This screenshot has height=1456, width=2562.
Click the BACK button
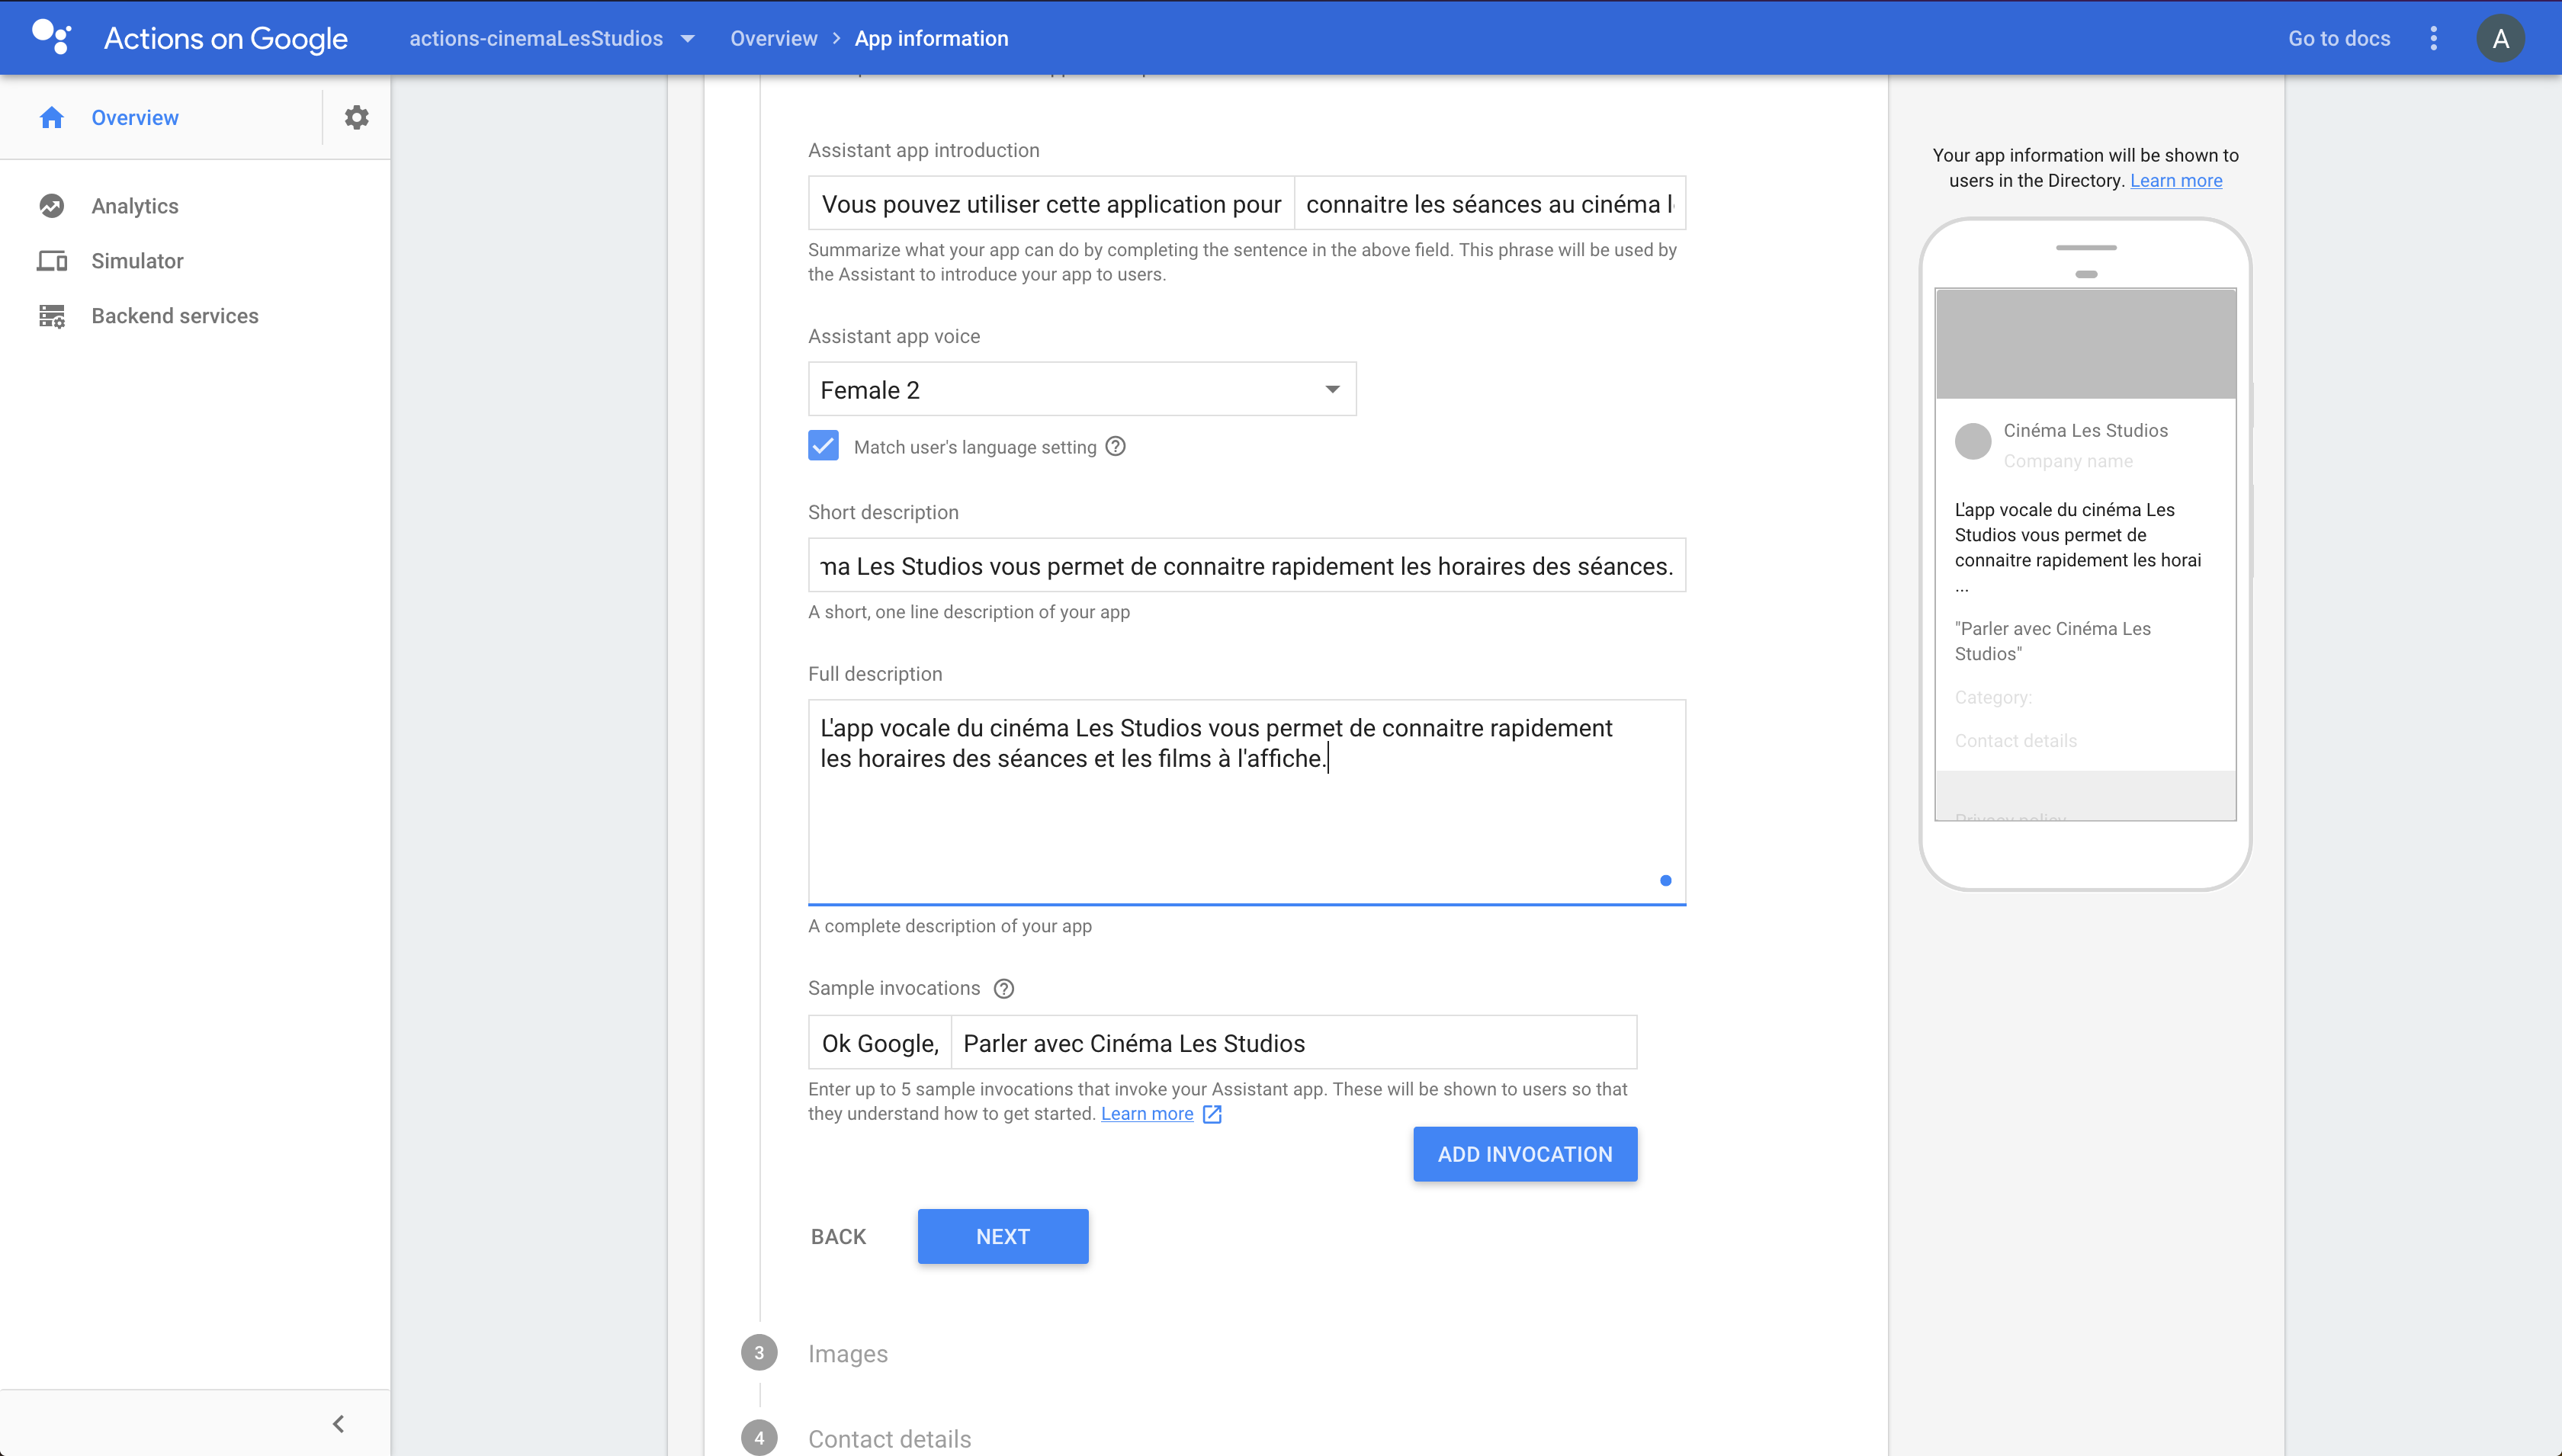838,1236
